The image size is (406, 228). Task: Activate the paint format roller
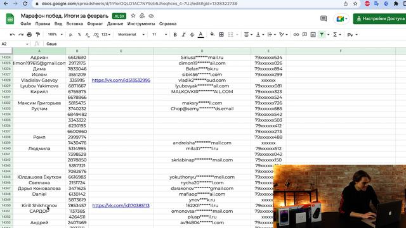[38, 34]
